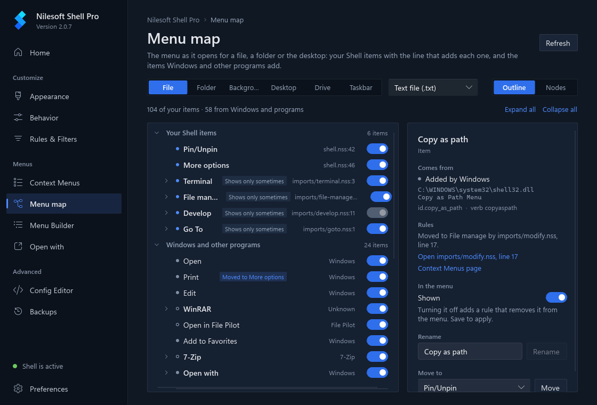
Task: Expand the Go To submenu chevron
Action: [166, 229]
